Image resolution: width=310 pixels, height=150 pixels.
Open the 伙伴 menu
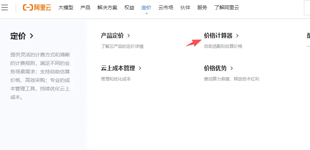pyautogui.click(x=185, y=8)
